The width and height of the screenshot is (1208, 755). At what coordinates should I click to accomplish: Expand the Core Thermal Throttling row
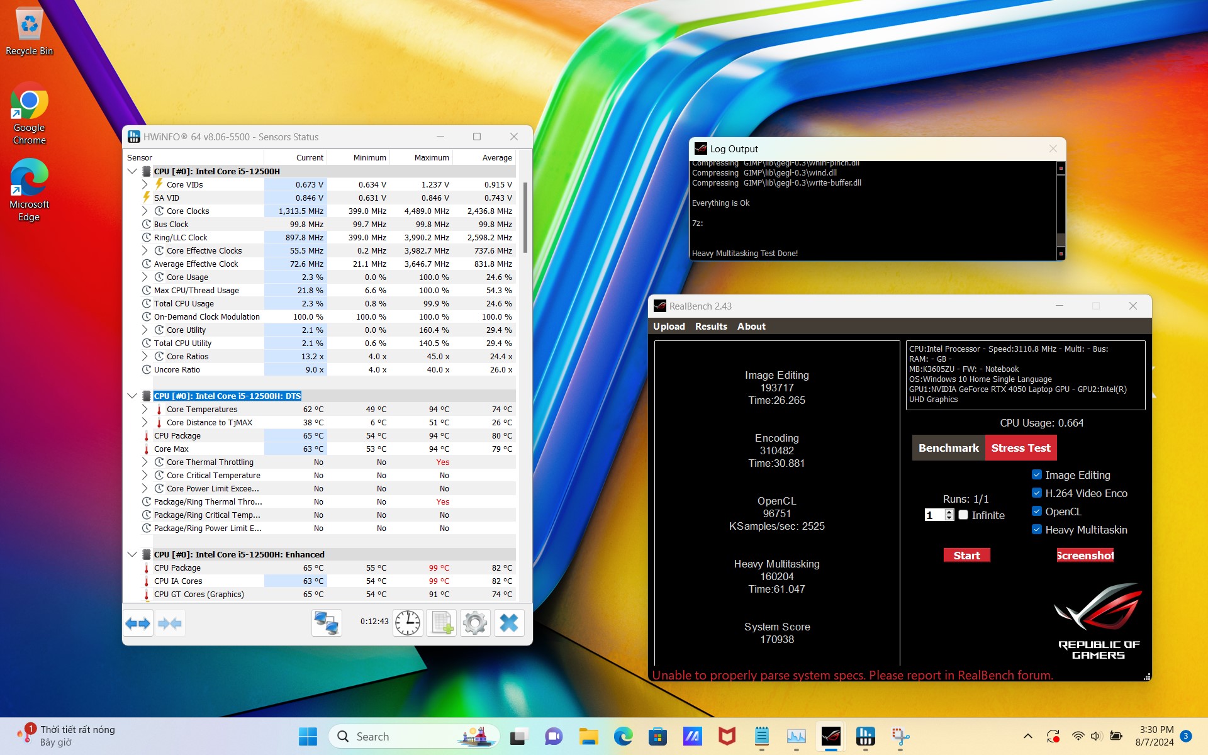(x=145, y=462)
